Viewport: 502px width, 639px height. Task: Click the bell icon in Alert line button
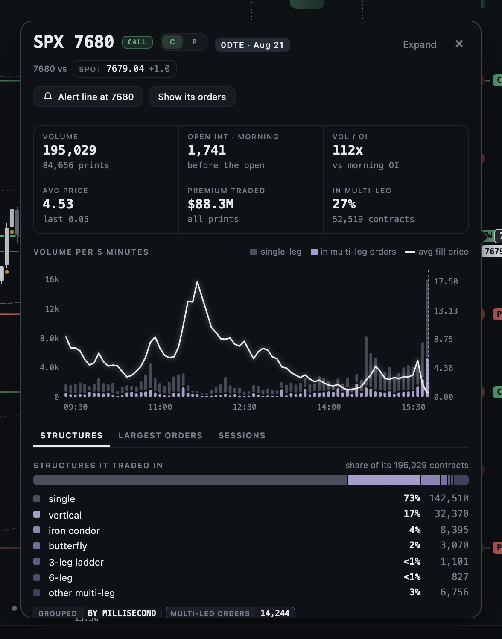[48, 97]
